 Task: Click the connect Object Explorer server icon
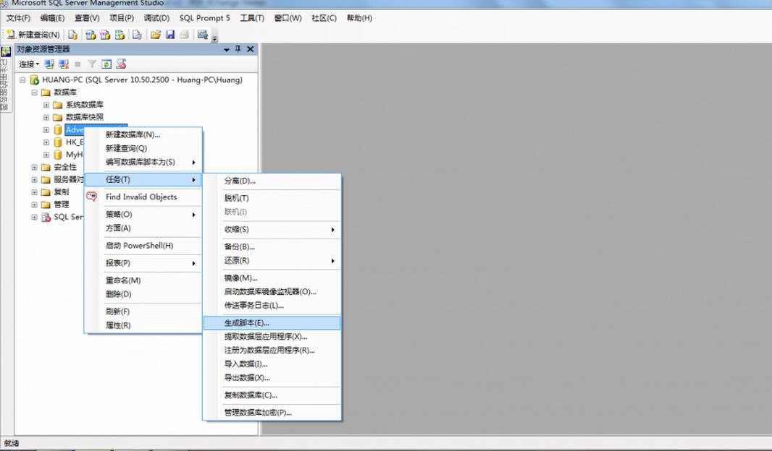point(50,64)
